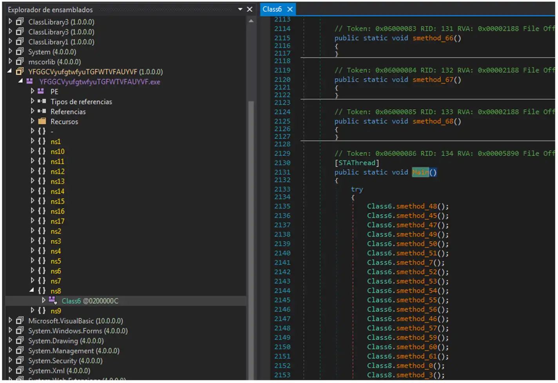Close the Class6 tab
This screenshot has width=558, height=383.
click(290, 9)
